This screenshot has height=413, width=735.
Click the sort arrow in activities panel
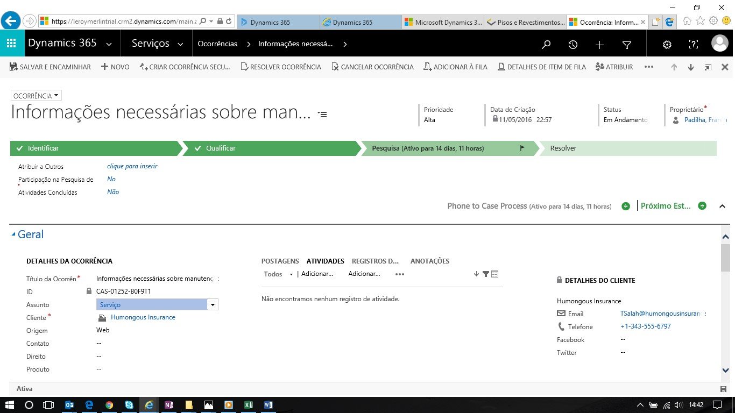click(x=476, y=274)
